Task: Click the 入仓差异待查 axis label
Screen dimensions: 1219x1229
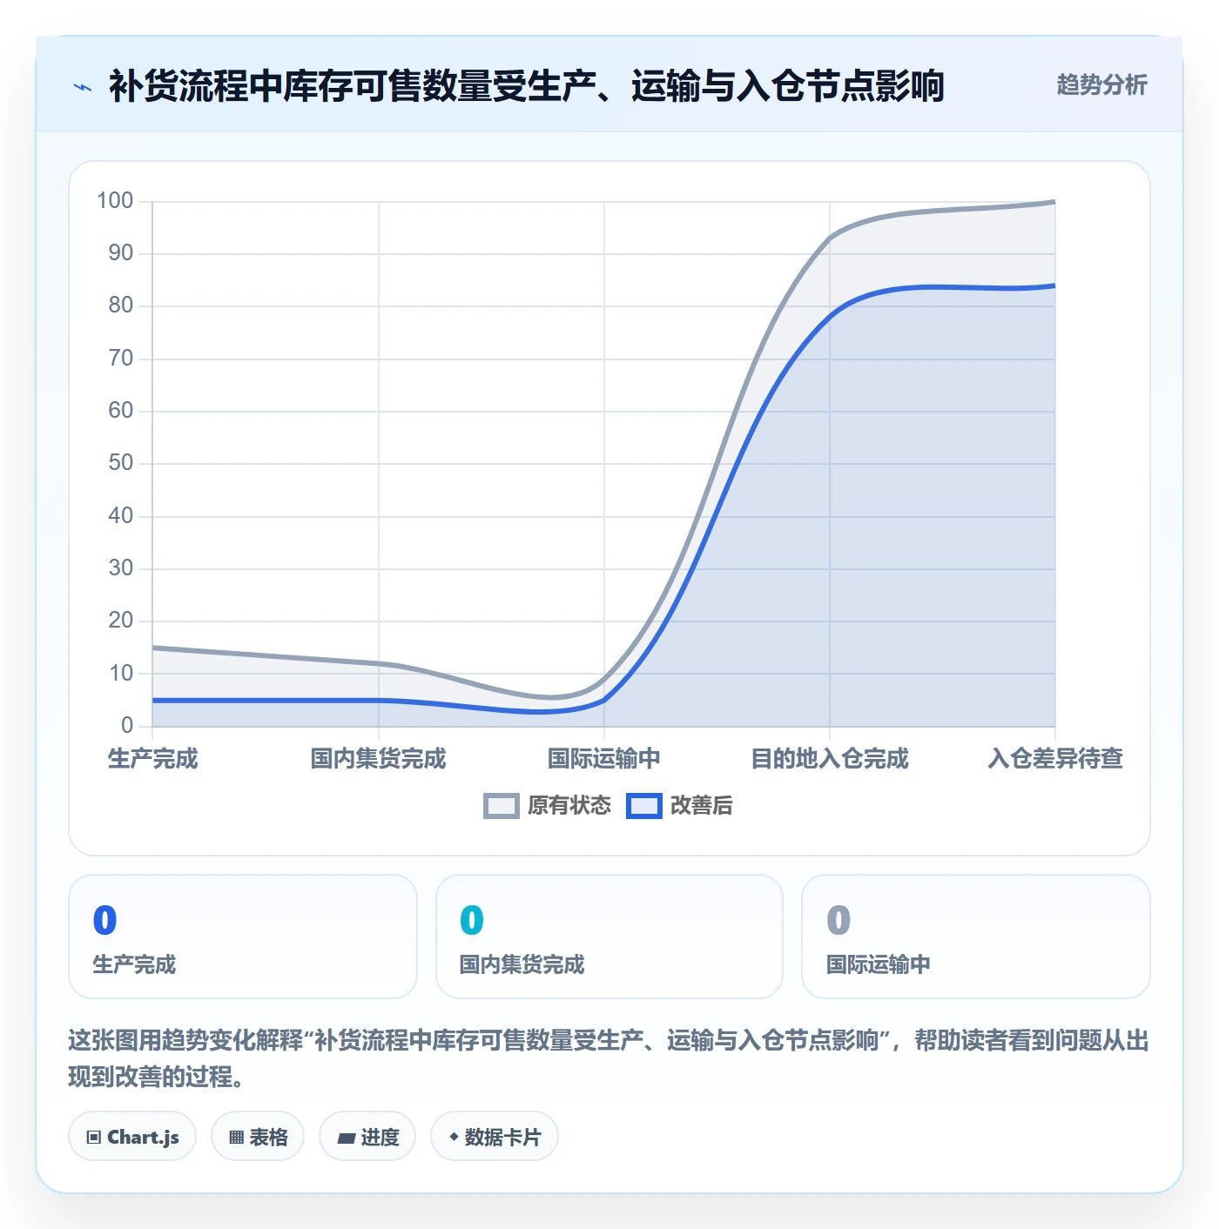Action: [x=1055, y=759]
